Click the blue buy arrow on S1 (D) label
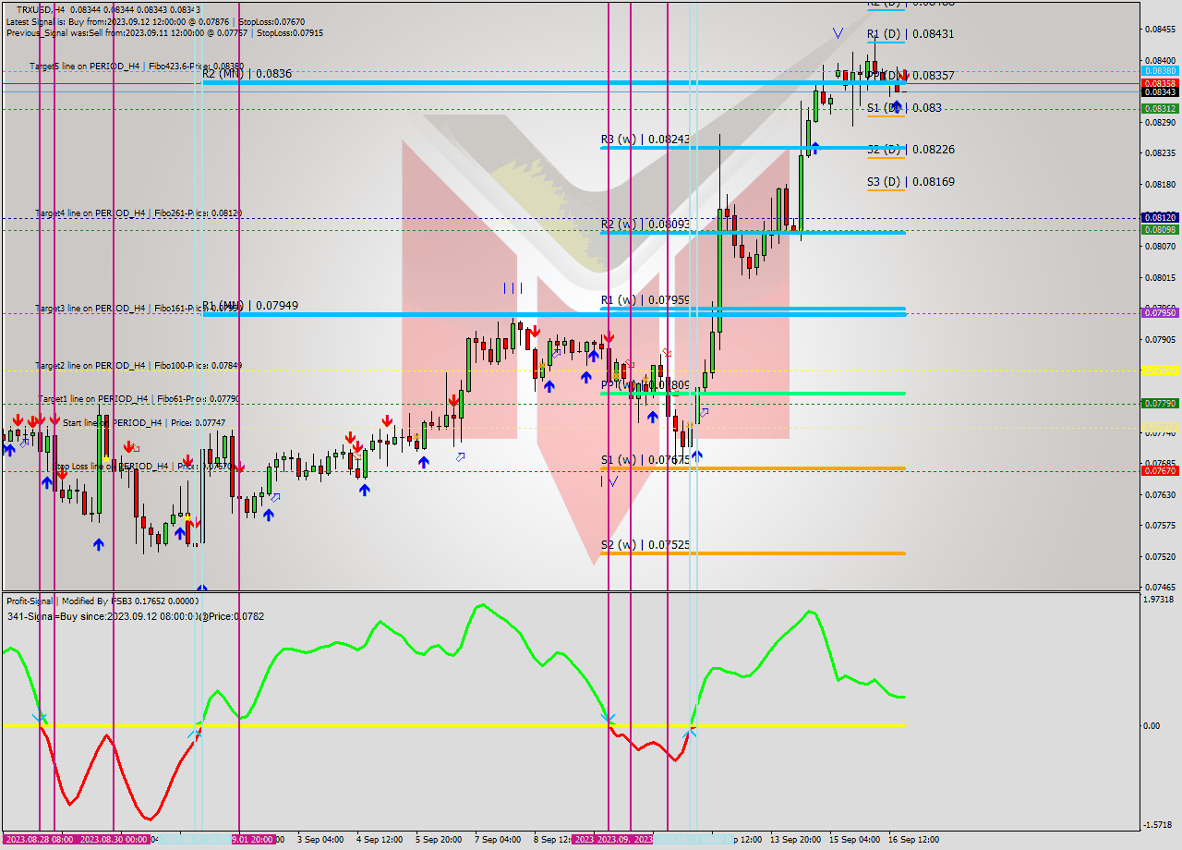1182x850 pixels. [896, 107]
